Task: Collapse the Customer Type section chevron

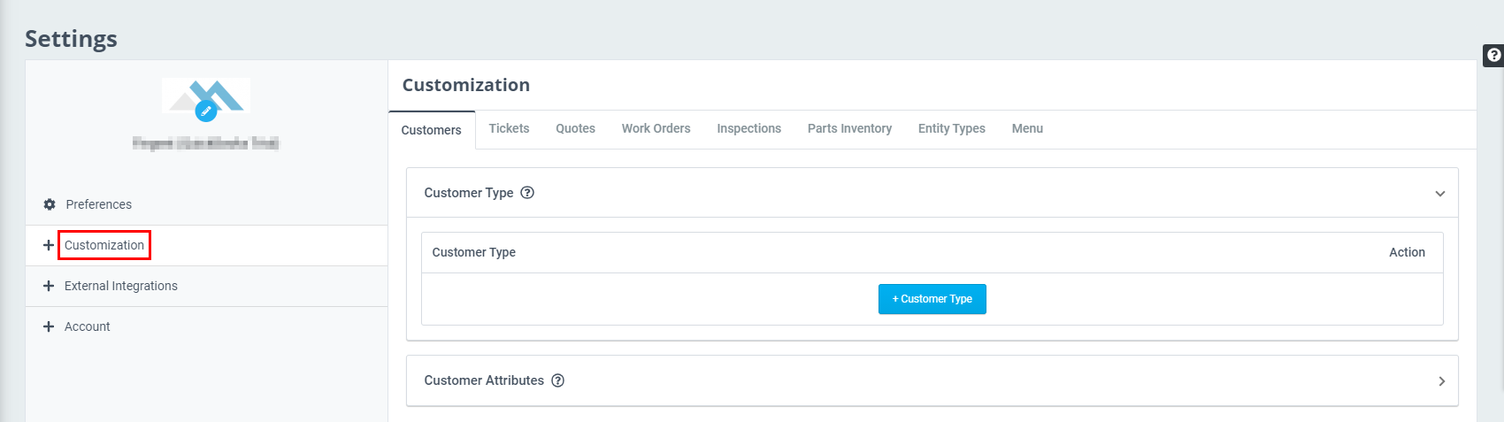Action: click(1440, 194)
